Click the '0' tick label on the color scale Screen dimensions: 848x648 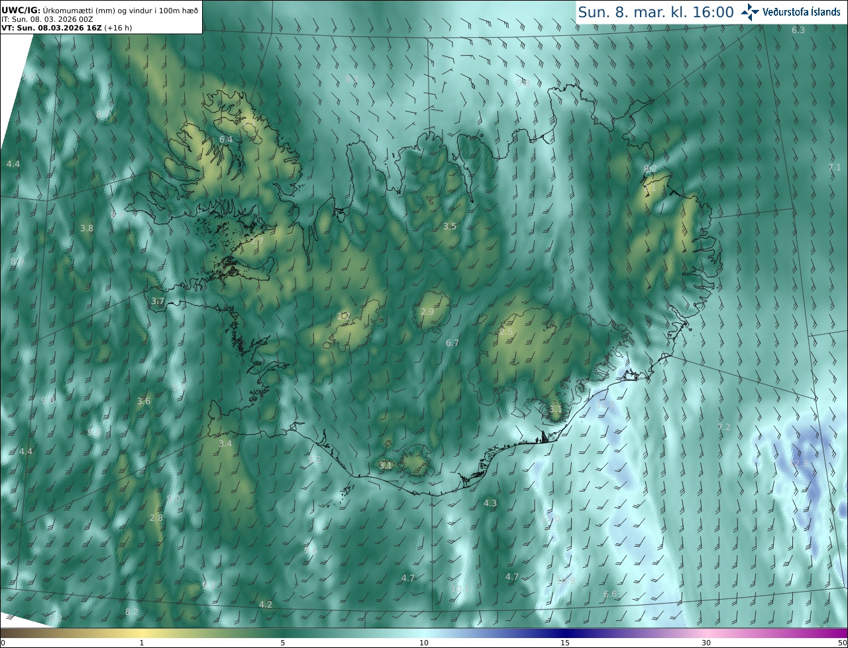click(3, 643)
